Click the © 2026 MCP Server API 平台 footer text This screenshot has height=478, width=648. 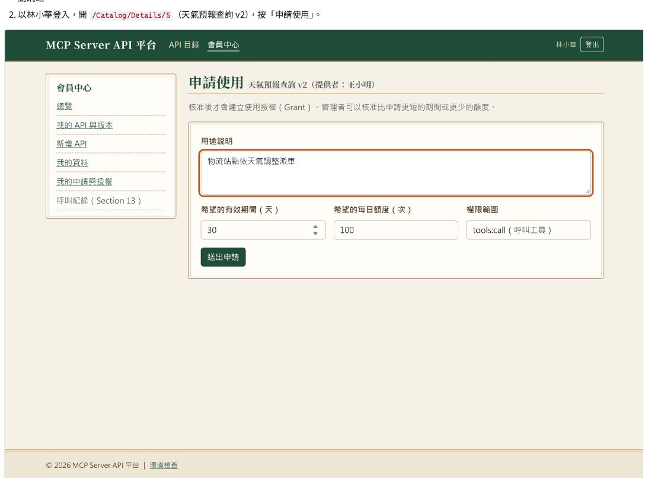click(92, 465)
